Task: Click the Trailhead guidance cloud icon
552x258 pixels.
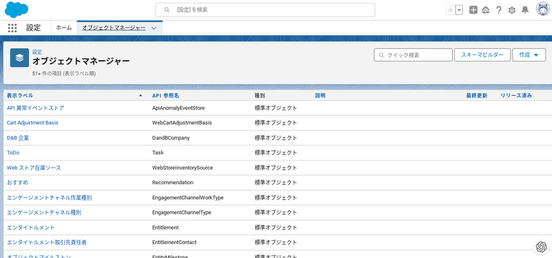Action: (x=486, y=10)
